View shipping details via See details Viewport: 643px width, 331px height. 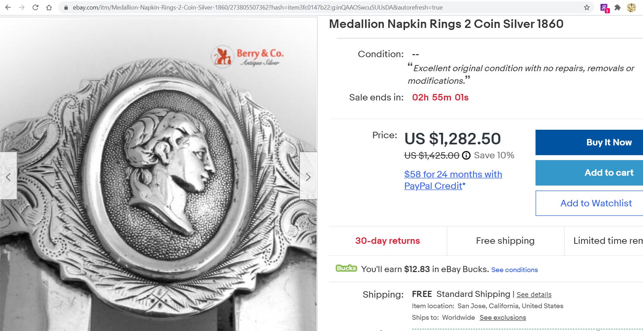(x=534, y=294)
